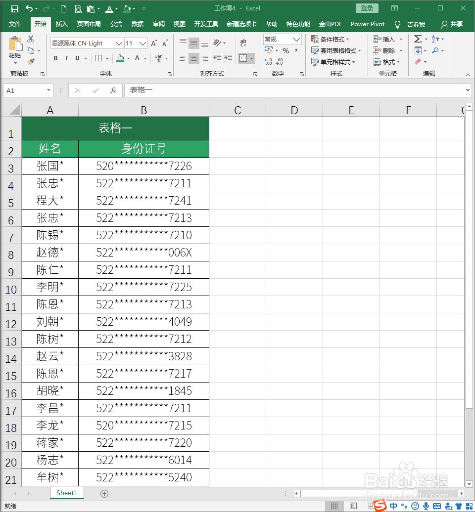This screenshot has width=475, height=512.
Task: Open the AutoSum (Σ) function
Action: pos(418,39)
